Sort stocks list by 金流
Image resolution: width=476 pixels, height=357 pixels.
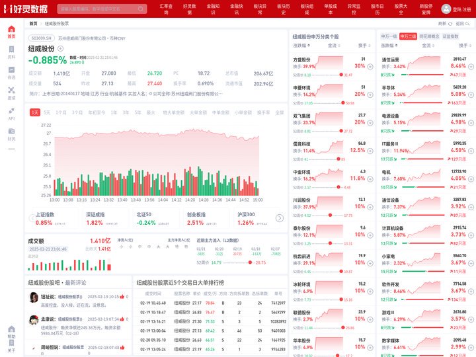click(334, 46)
